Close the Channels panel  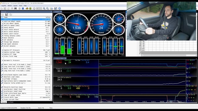51,12
